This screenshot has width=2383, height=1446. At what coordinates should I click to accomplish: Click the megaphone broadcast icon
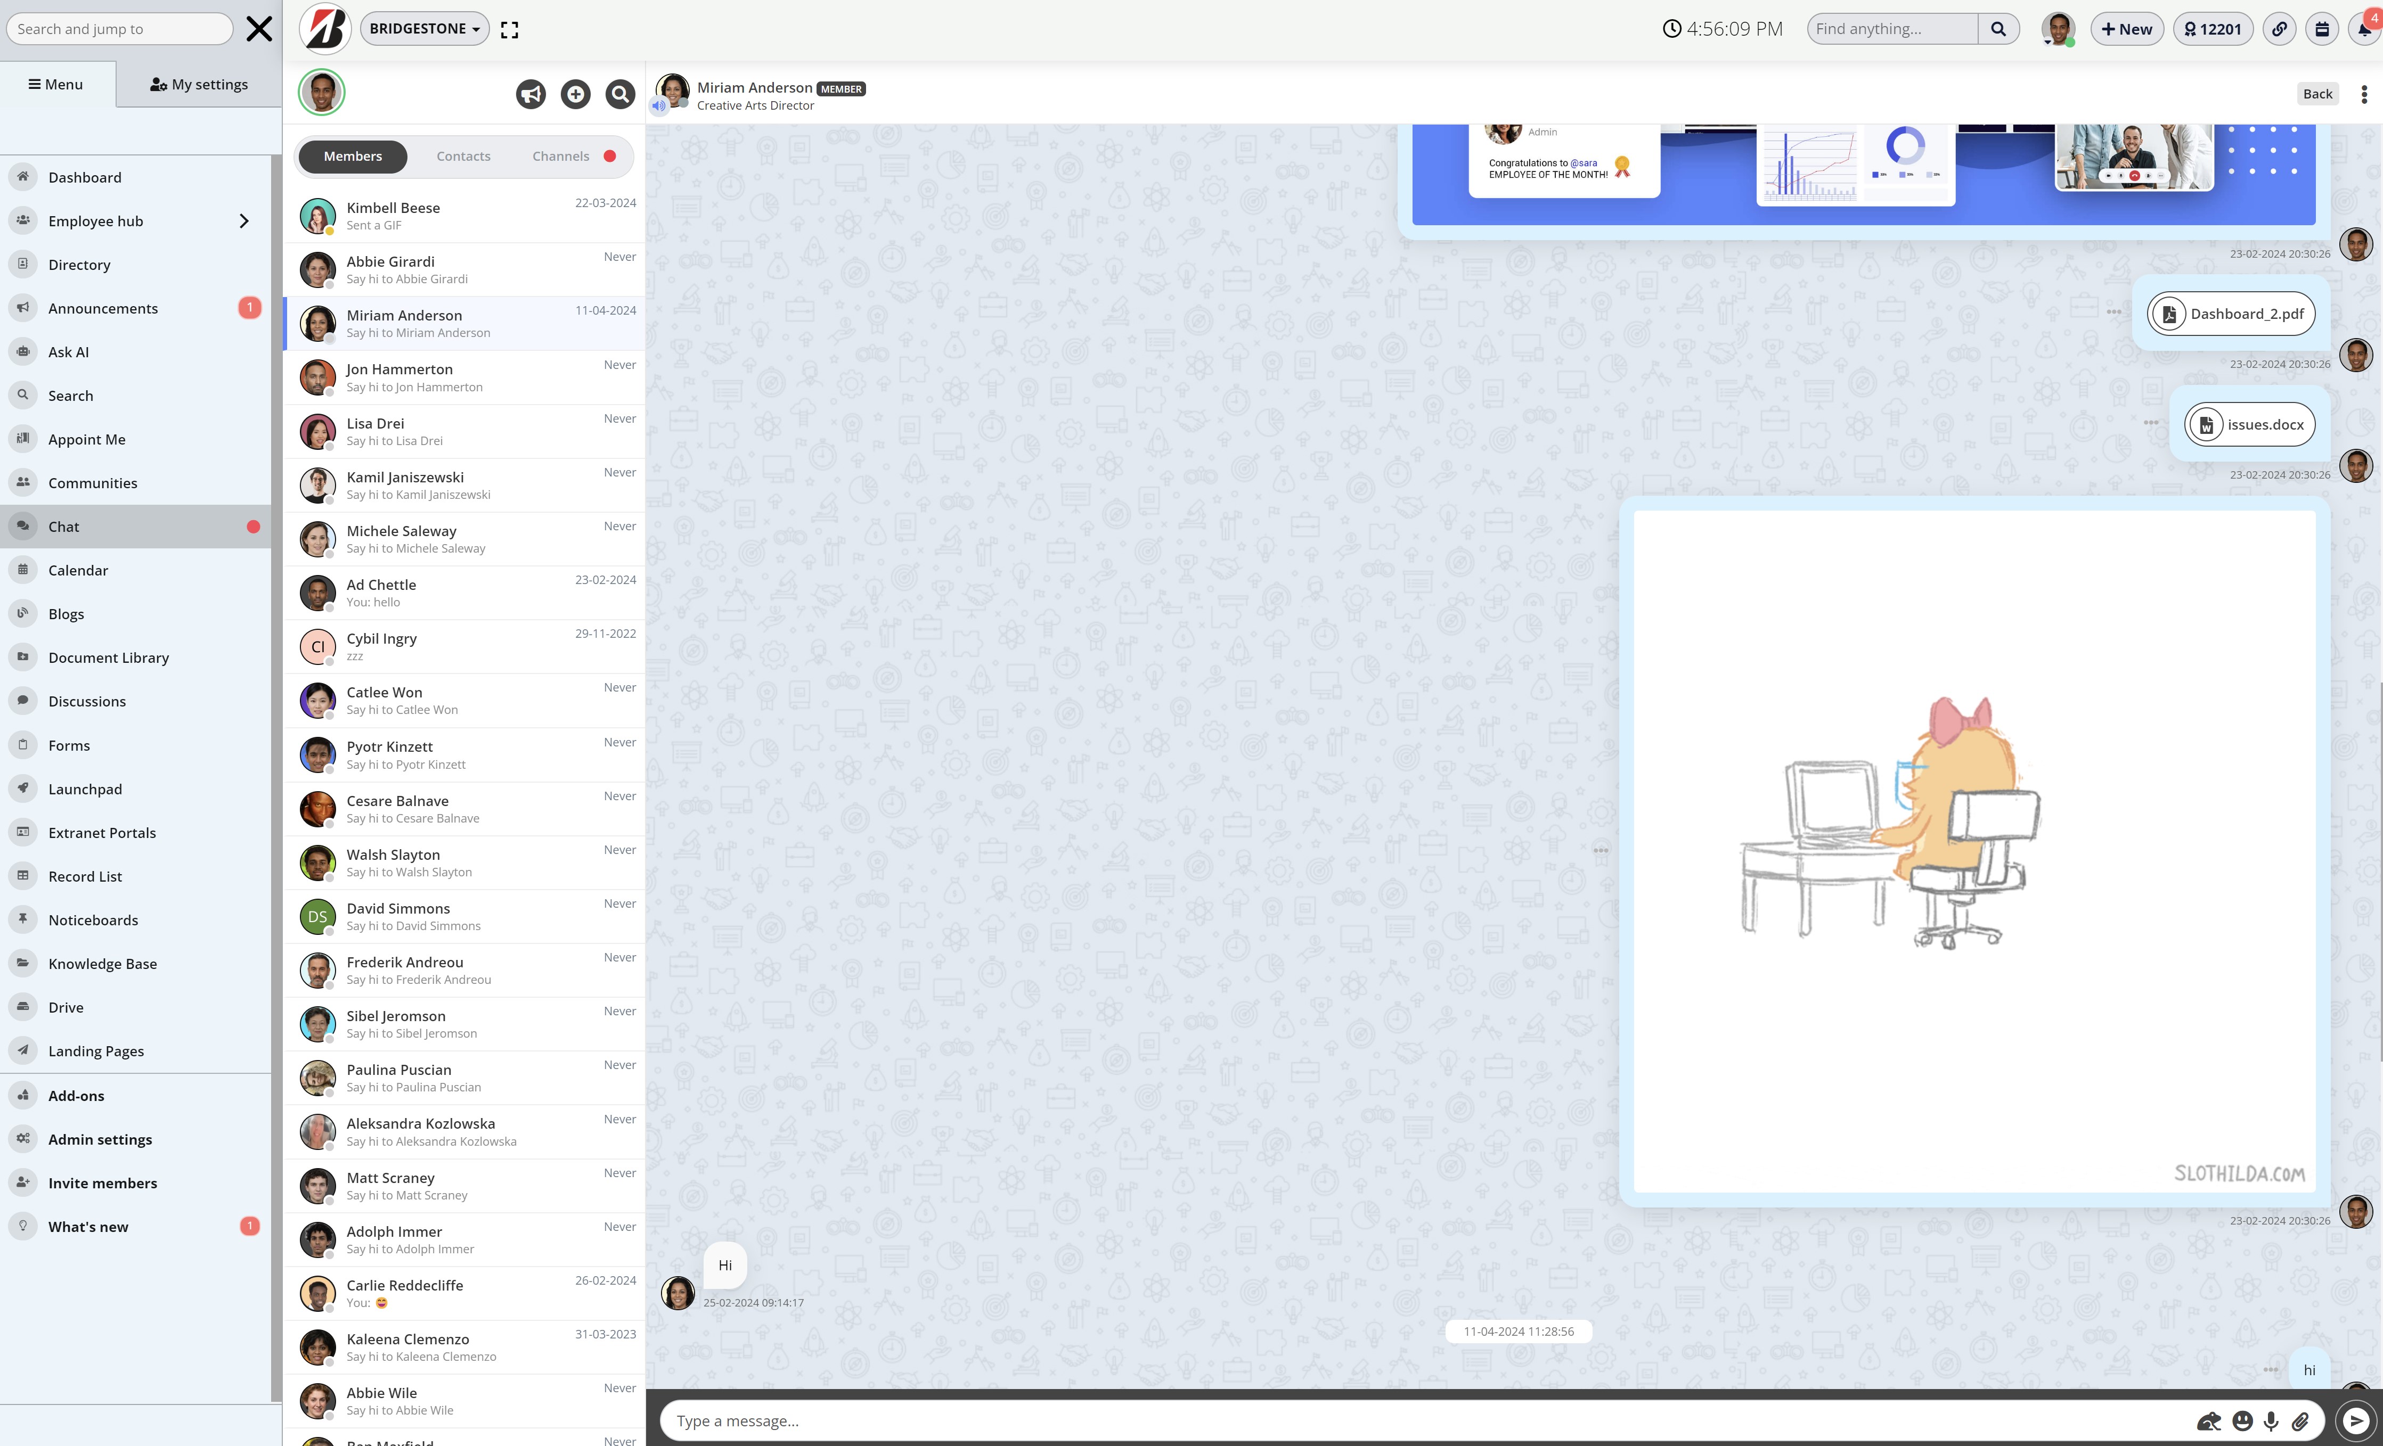[x=530, y=94]
